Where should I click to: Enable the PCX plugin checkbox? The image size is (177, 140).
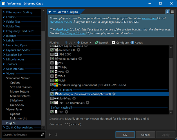coord(52,63)
